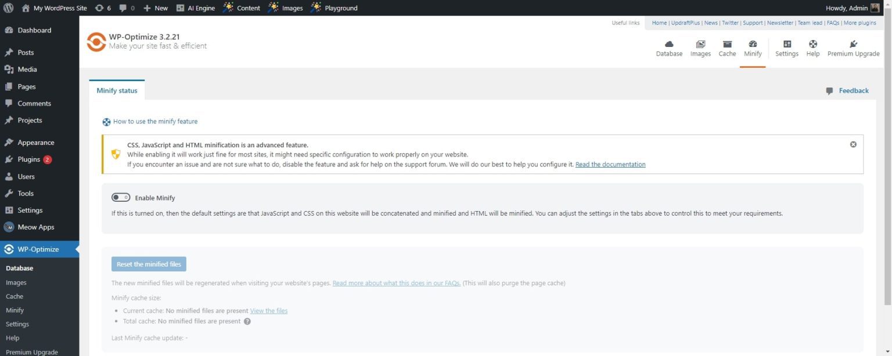
Task: Switch to the Minify status tab
Action: tap(116, 90)
